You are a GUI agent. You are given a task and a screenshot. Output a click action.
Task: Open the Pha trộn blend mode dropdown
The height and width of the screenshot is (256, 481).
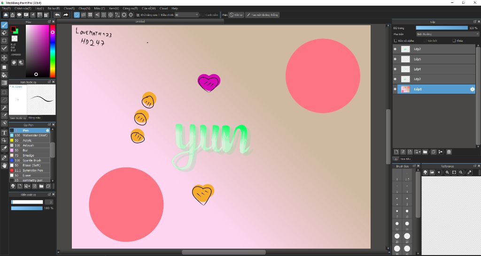point(447,34)
